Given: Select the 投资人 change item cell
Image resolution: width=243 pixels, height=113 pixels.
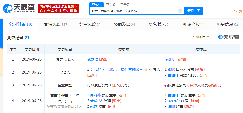Looking at the screenshot, I should click(x=65, y=72).
